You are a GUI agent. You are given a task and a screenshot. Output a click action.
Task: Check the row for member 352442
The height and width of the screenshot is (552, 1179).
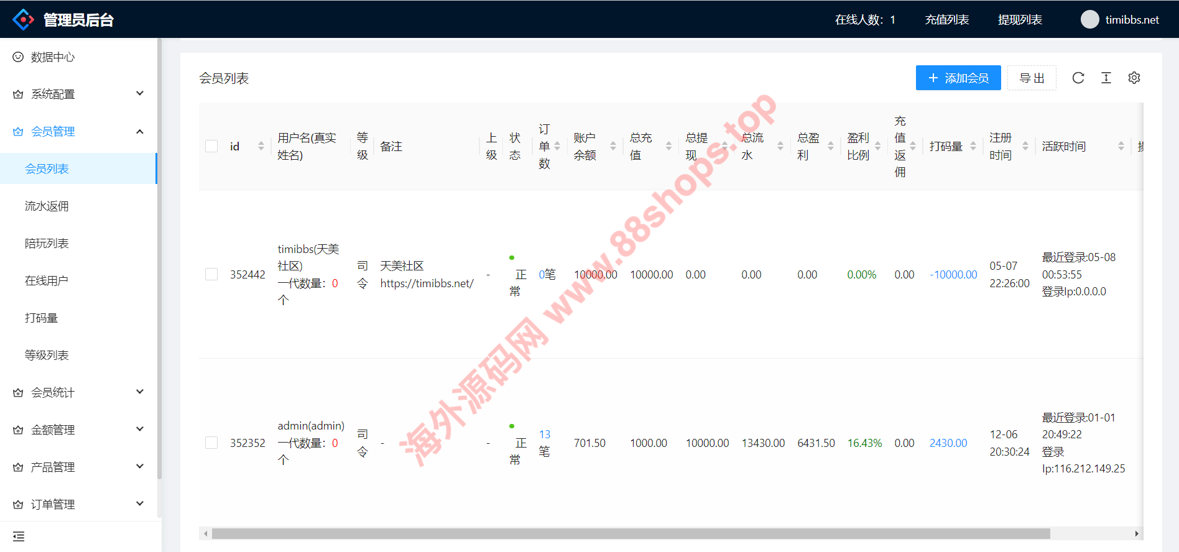(211, 274)
